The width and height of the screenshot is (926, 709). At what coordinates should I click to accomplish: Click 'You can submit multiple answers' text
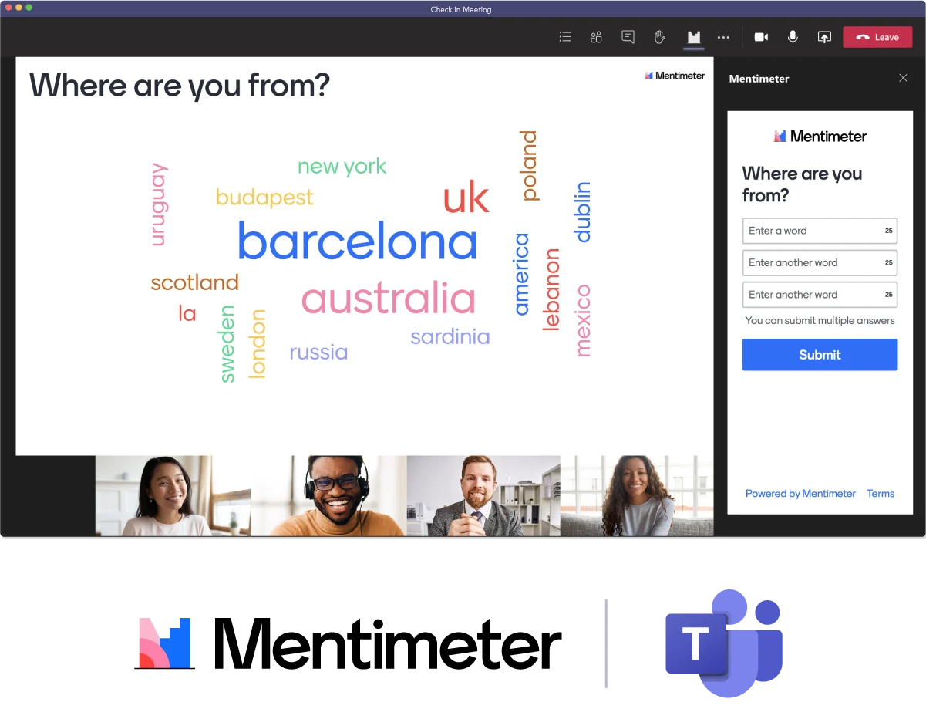point(820,320)
